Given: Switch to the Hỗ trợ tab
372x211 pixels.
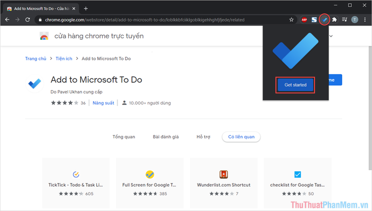Looking at the screenshot, I should pos(204,137).
